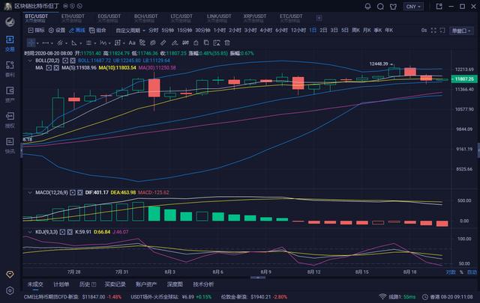Delete all drawings with trash icon
Viewport: 480px width, 303px height.
click(227, 43)
